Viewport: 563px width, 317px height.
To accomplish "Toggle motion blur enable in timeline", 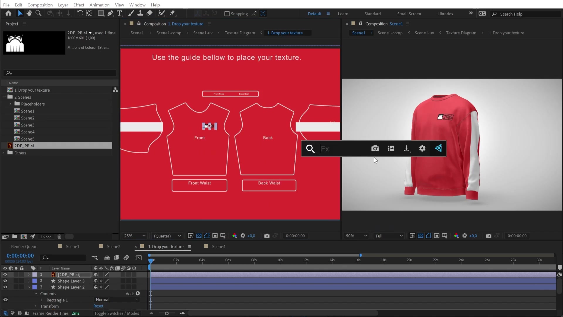I will tap(126, 258).
